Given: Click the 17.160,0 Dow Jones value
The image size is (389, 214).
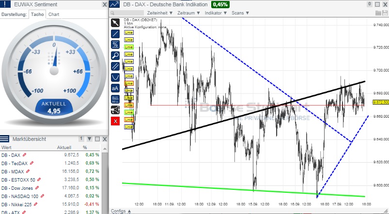Looking at the screenshot, I should coord(71,188).
